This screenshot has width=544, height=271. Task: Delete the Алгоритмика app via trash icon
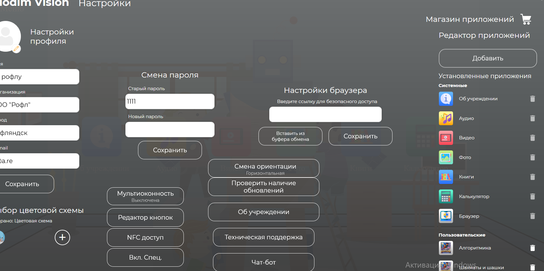pos(533,248)
